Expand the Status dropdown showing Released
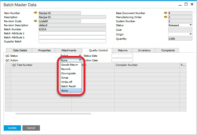 191,25
